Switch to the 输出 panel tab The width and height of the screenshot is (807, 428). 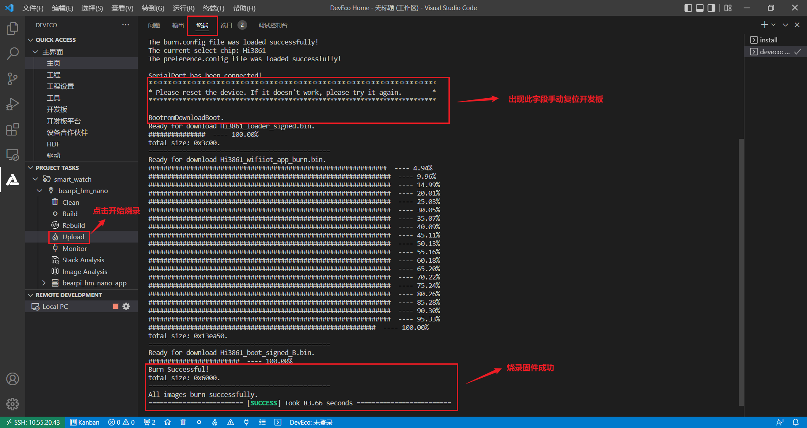(x=178, y=25)
